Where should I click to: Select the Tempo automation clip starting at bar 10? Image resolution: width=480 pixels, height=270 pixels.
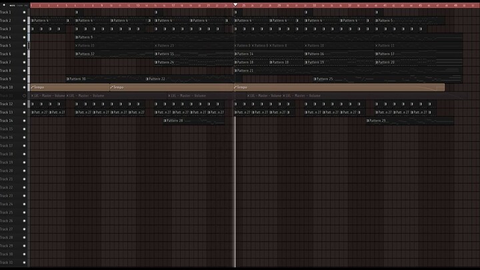[171, 87]
